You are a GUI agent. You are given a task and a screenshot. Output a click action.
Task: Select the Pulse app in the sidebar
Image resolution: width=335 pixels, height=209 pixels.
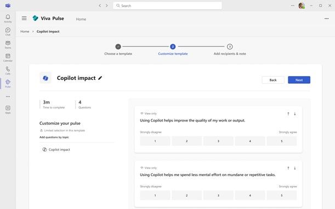pos(8,83)
